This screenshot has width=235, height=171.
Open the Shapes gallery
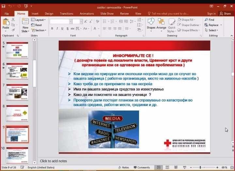pyautogui.click(x=151, y=23)
